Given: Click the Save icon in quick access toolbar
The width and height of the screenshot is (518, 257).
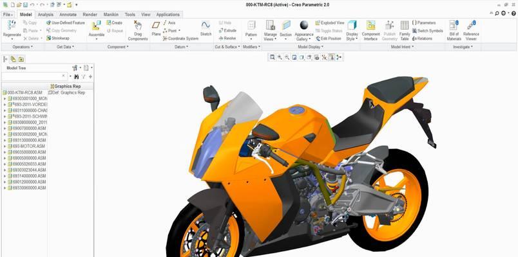Looking at the screenshot, I should pos(25,4).
